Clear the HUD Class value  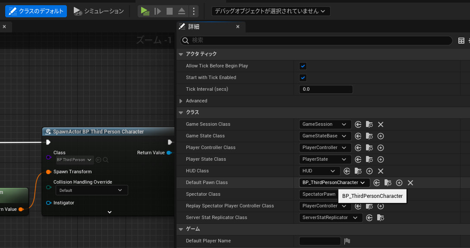point(381,171)
